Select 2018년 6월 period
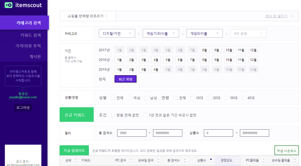 click(180, 60)
